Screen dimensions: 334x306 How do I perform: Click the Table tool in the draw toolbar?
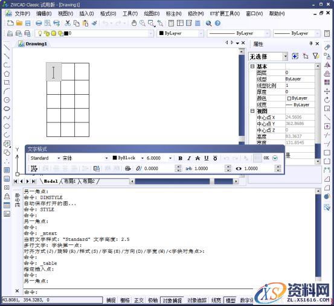click(x=7, y=205)
